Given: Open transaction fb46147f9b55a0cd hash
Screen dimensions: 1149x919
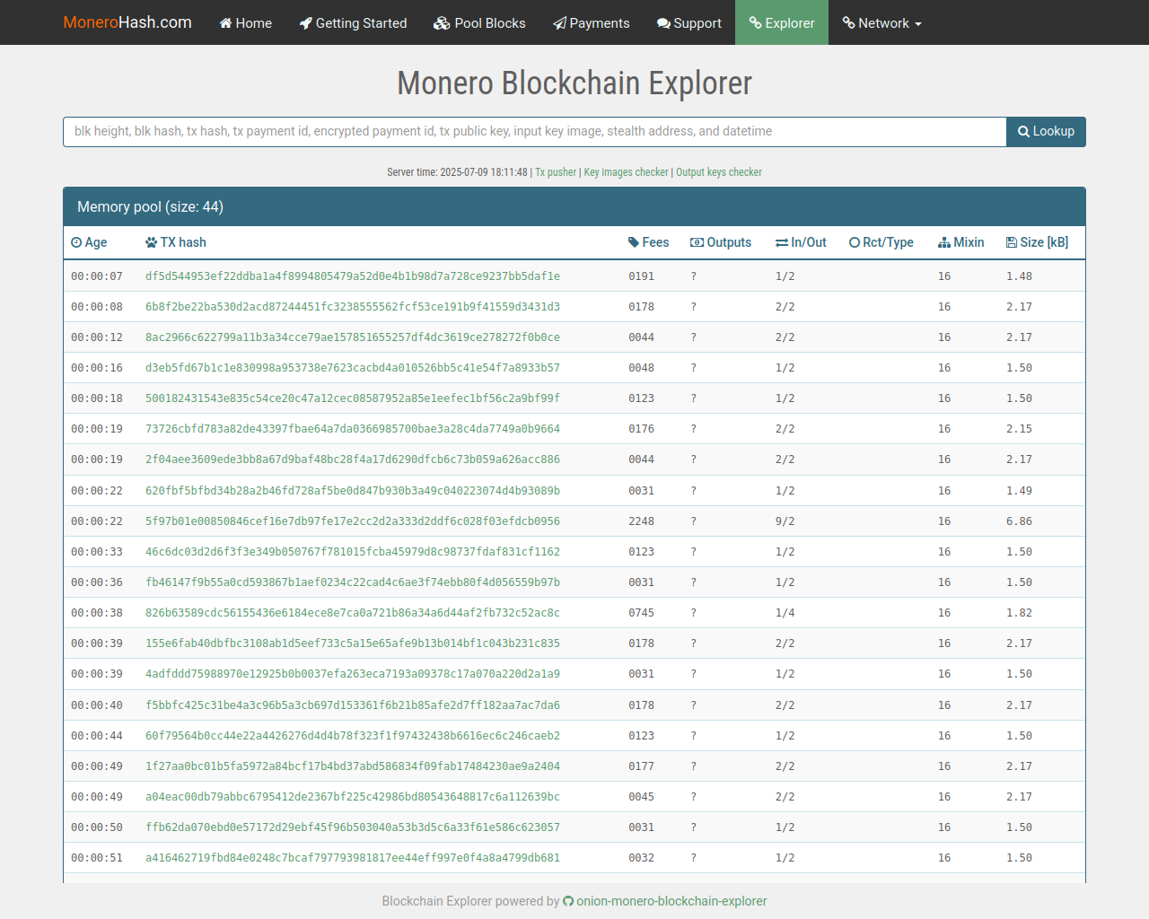Looking at the screenshot, I should point(353,582).
